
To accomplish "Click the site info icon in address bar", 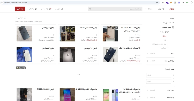I will click(2, 3).
